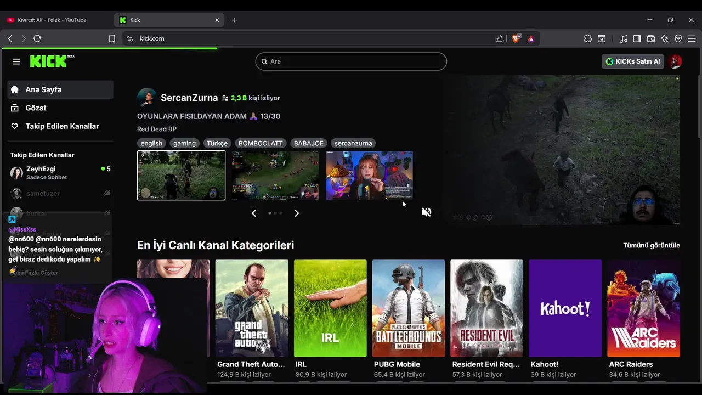The image size is (702, 395).
Task: Show the previous featured stream carousel slide
Action: [253, 213]
